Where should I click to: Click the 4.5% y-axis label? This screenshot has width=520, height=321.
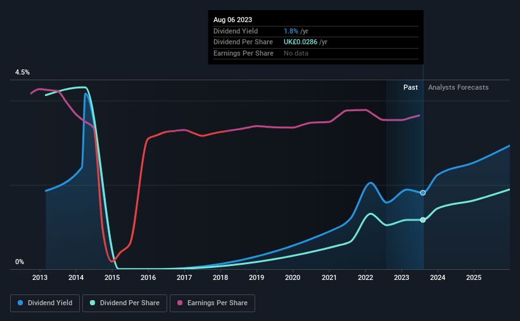point(22,72)
